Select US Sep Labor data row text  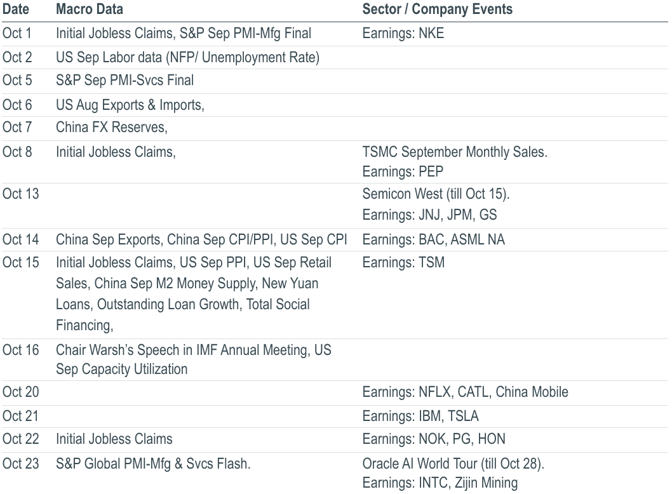pyautogui.click(x=188, y=57)
